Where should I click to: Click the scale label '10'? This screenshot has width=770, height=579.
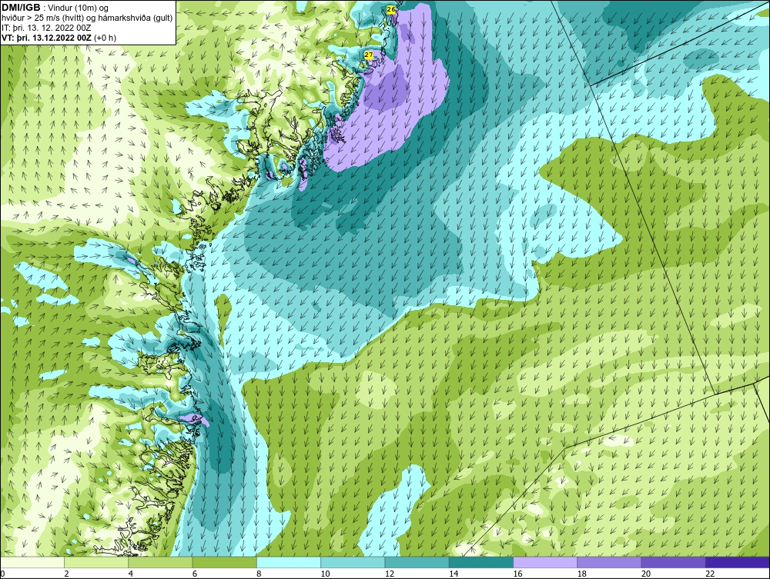coord(325,574)
